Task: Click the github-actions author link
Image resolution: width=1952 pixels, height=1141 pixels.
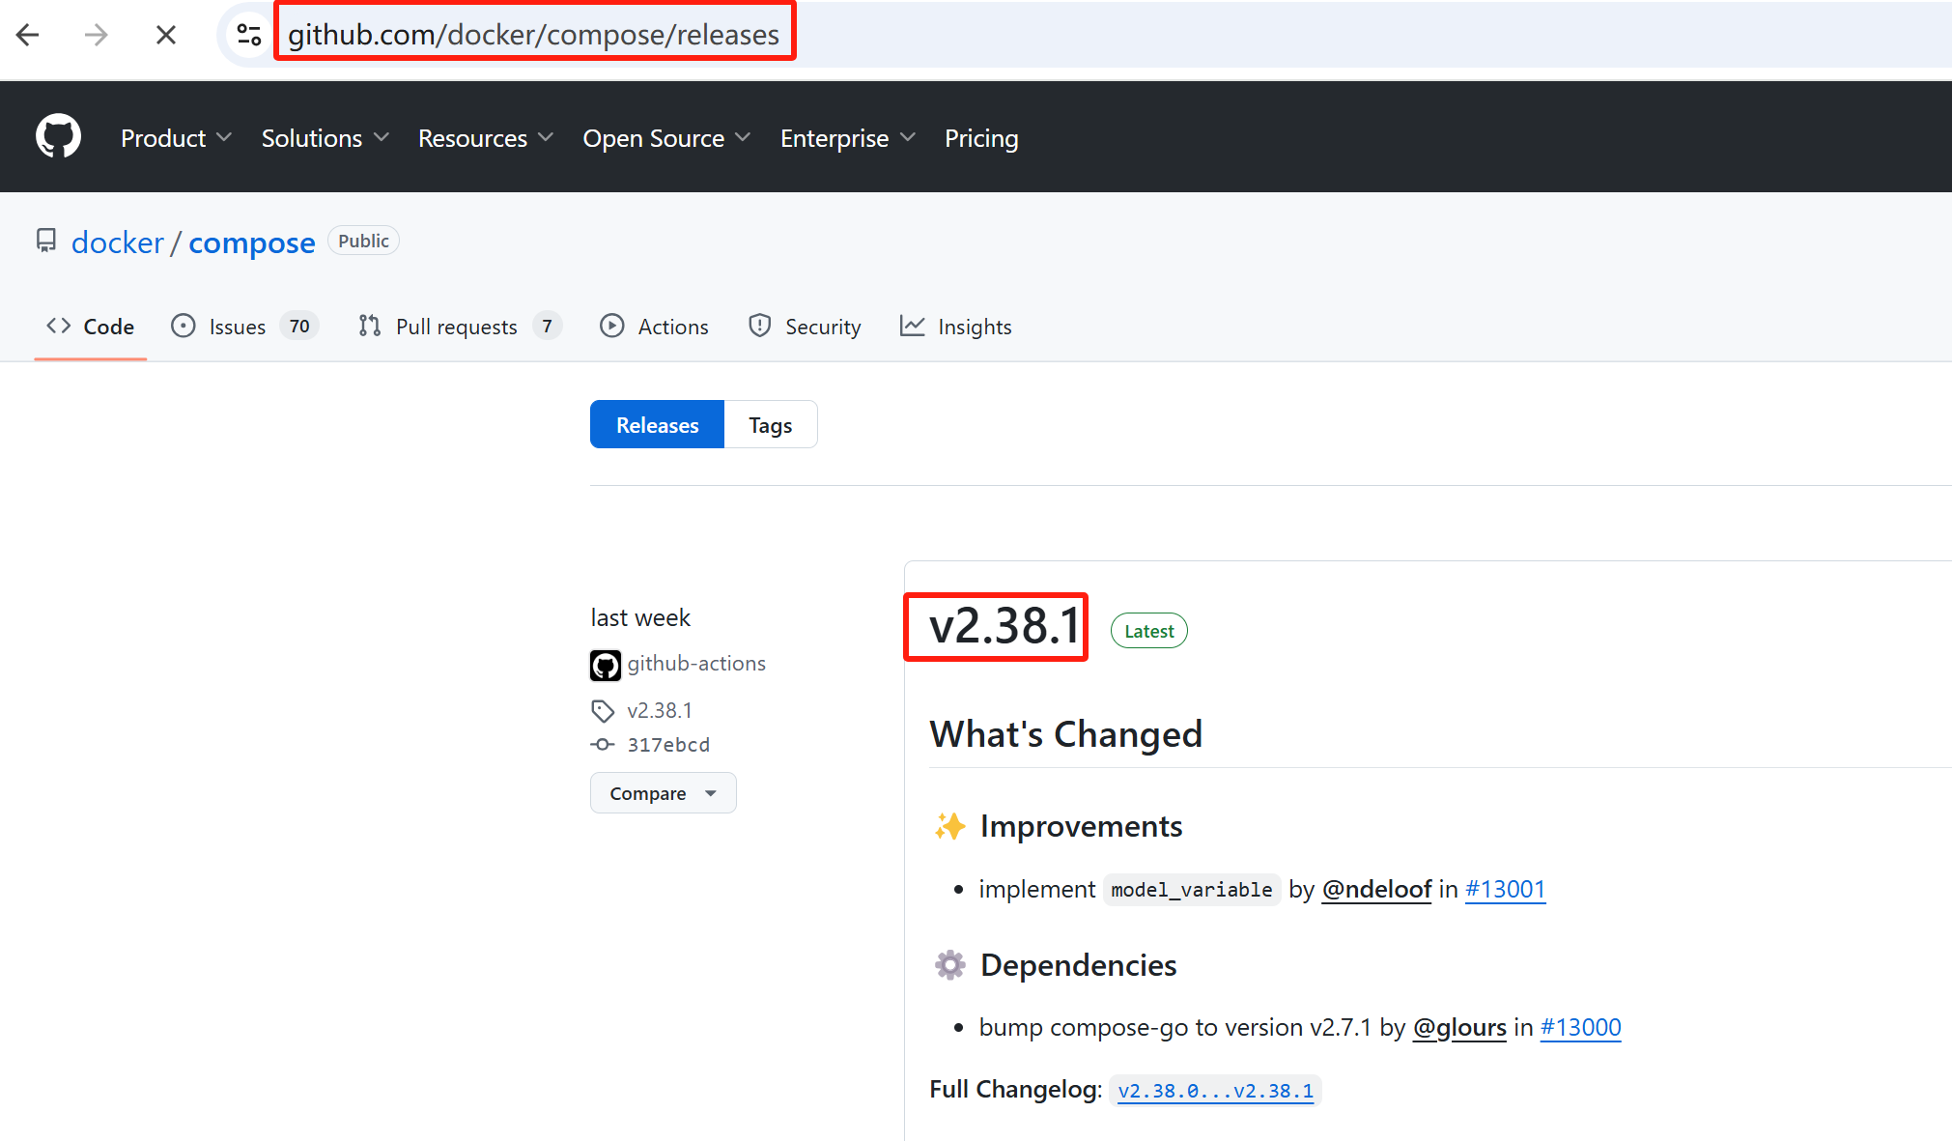Action: click(696, 664)
